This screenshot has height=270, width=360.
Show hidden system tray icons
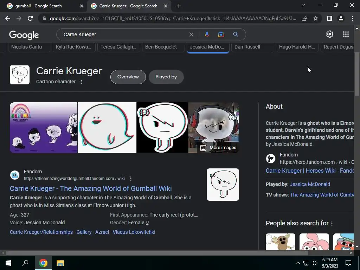point(297,263)
